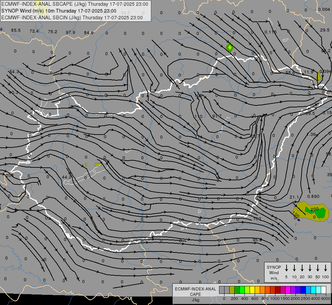Select the yellow-green legend swatch

click(247, 290)
